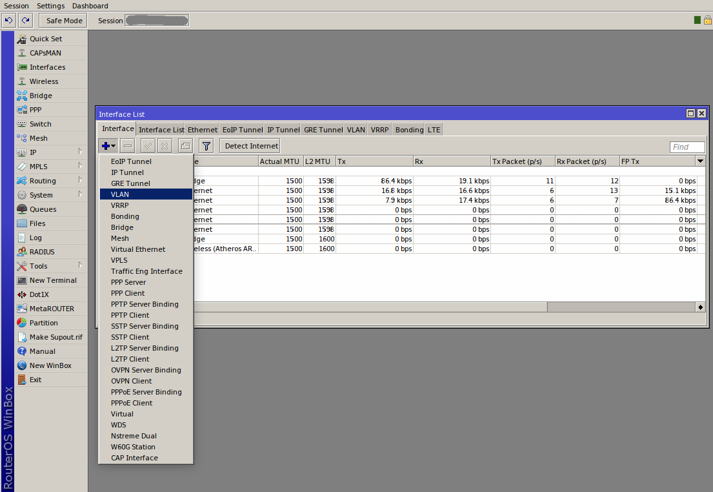Open the blue plus add dropdown

(x=108, y=146)
